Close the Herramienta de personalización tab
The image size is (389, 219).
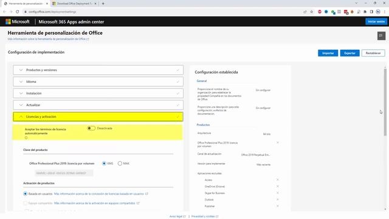click(x=47, y=4)
